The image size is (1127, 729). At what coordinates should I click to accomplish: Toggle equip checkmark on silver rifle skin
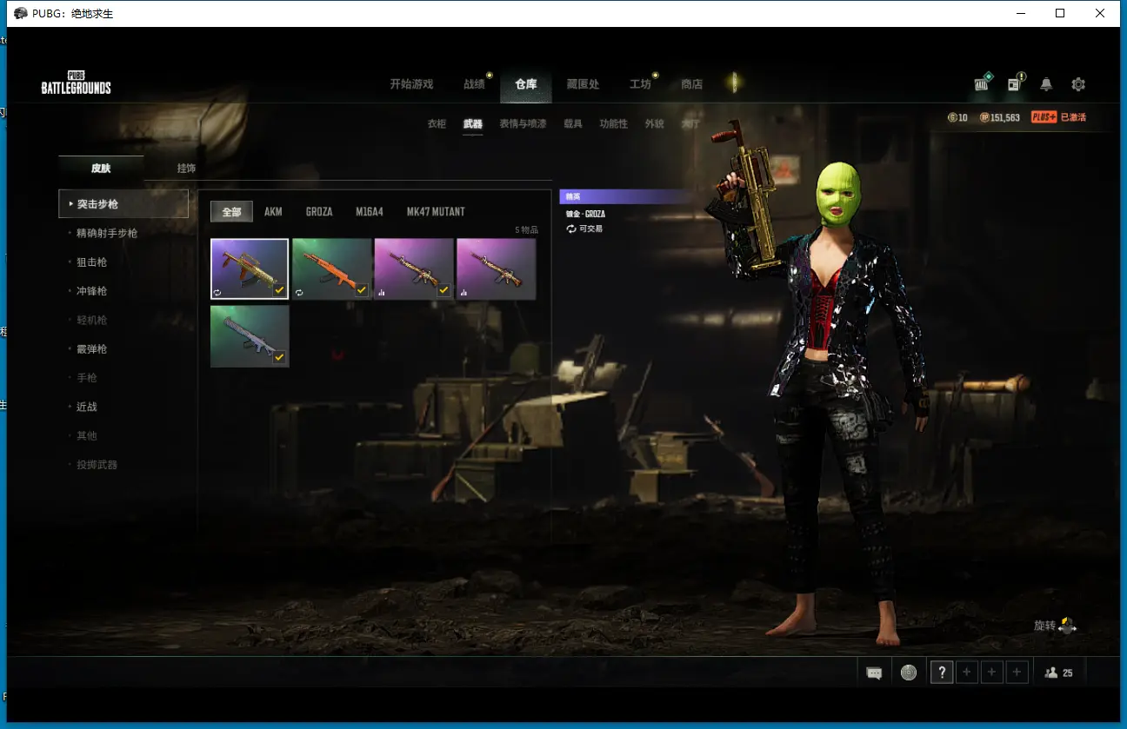coord(279,357)
